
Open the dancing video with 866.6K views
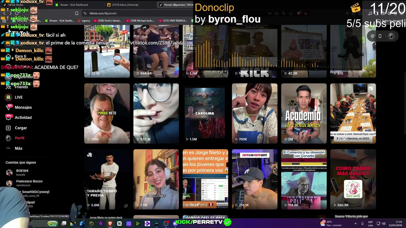point(156,51)
